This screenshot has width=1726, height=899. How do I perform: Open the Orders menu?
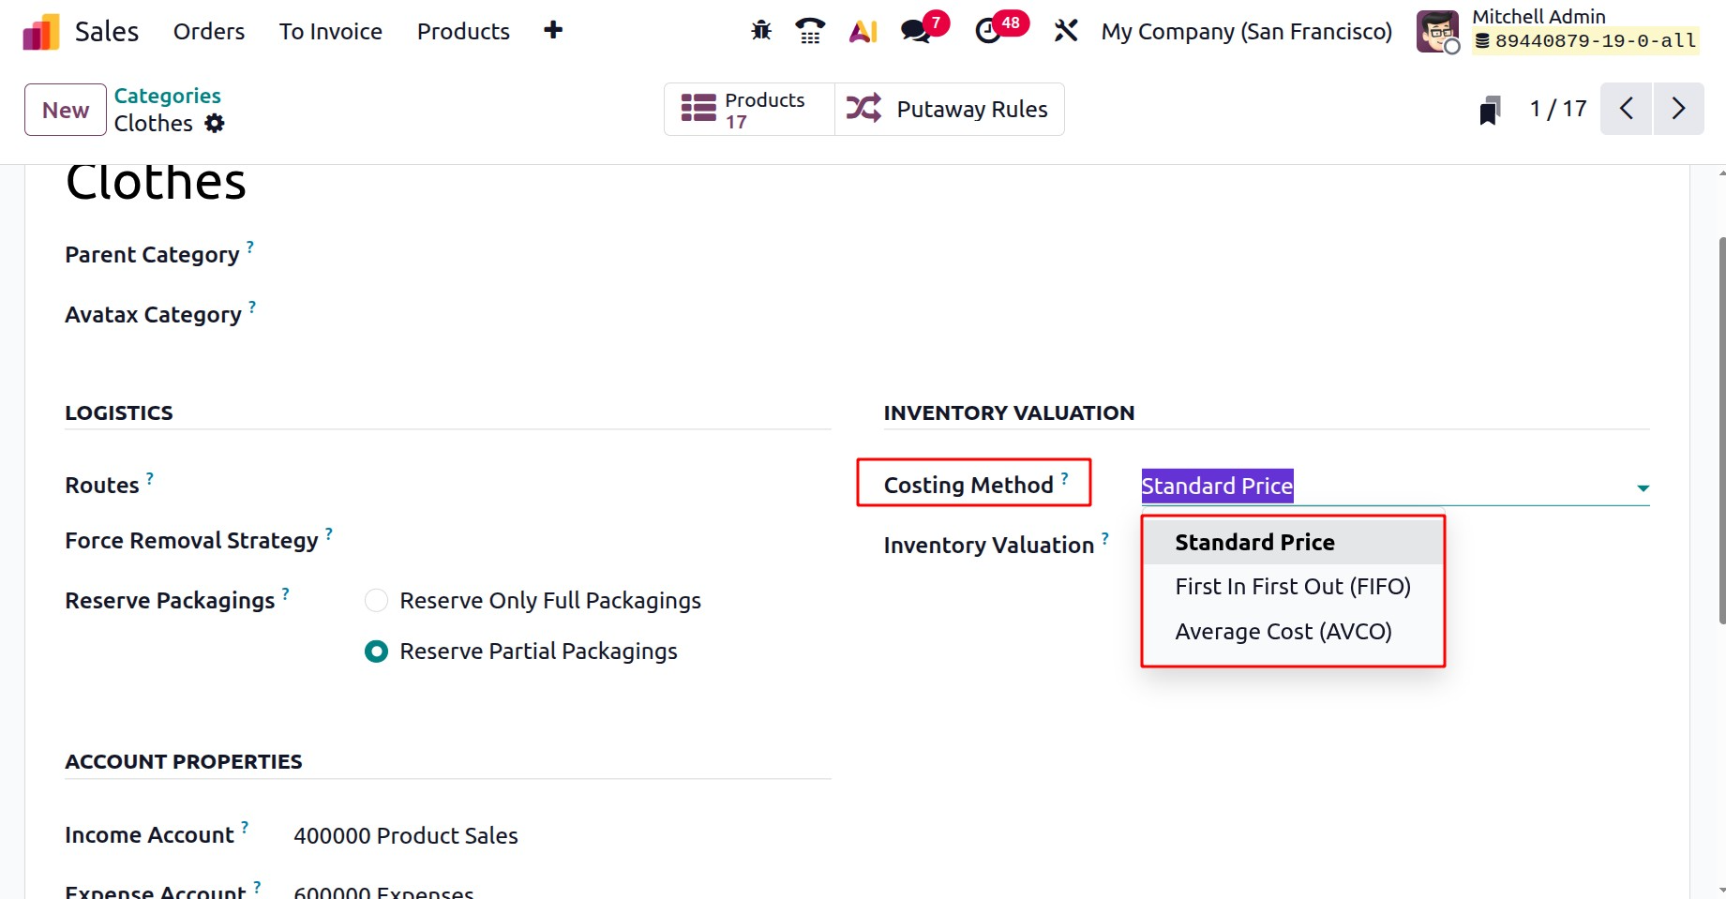click(209, 32)
